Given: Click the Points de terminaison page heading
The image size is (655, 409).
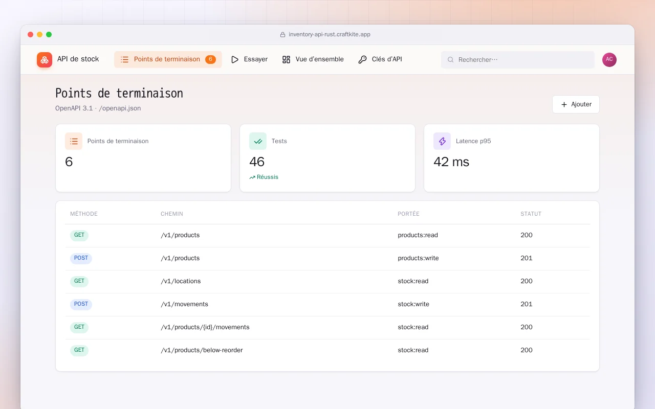Looking at the screenshot, I should pyautogui.click(x=119, y=94).
